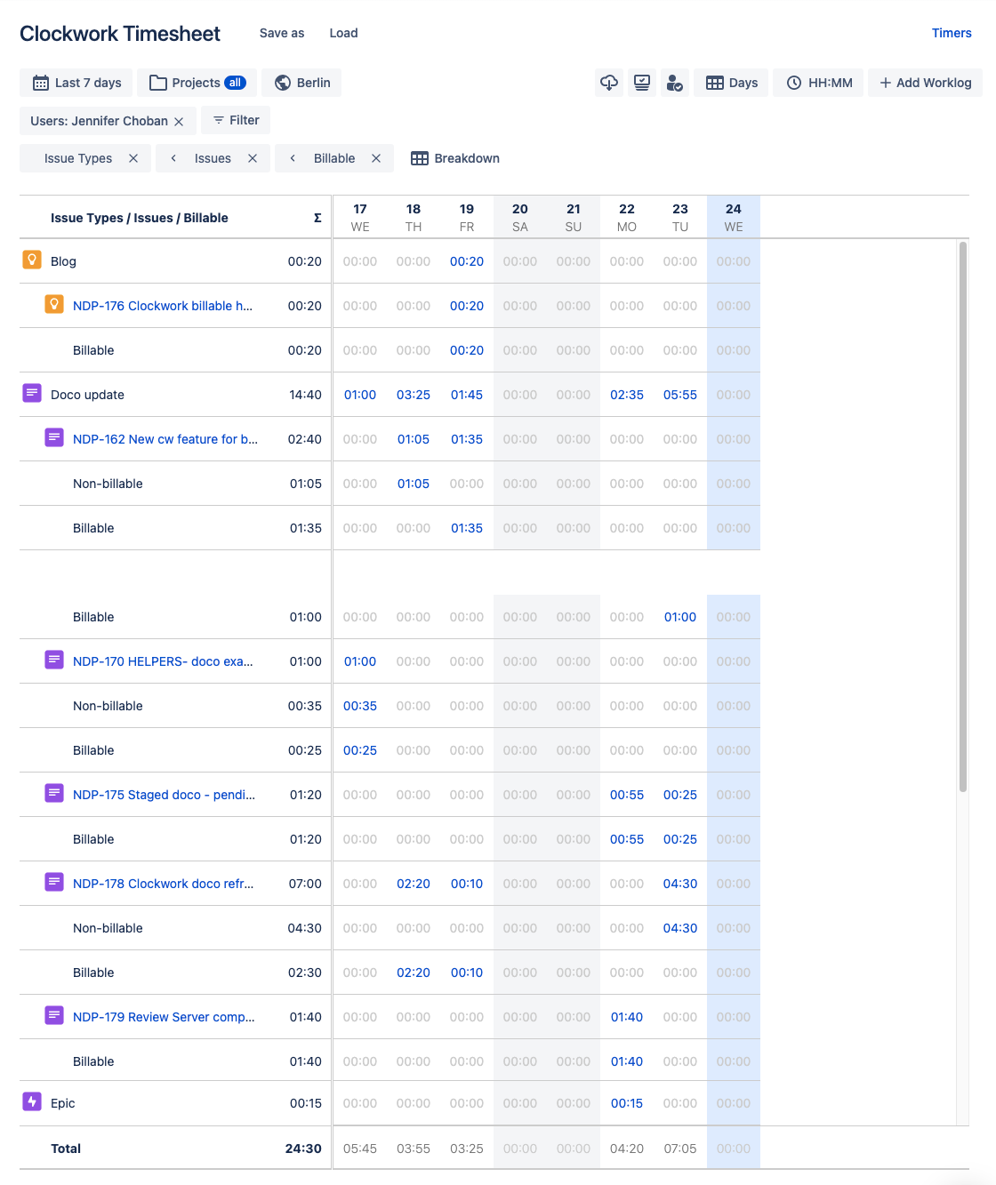This screenshot has height=1185, width=996.
Task: Click the export/download icon in the toolbar
Action: pos(609,83)
